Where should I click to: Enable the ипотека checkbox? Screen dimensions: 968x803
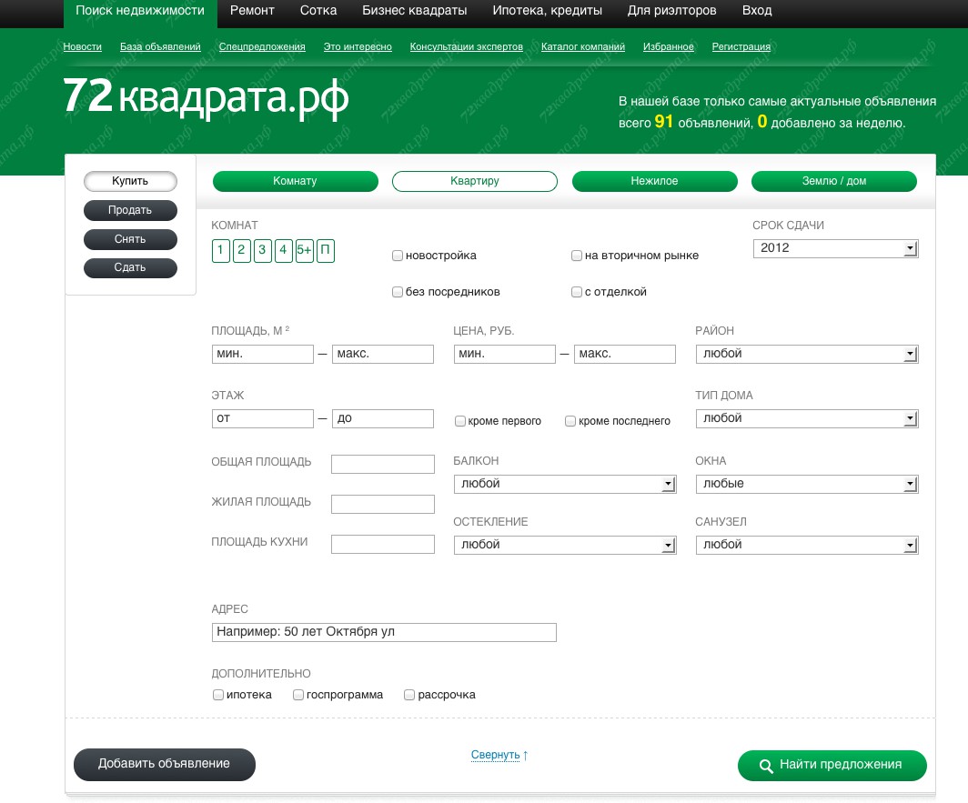(x=218, y=695)
